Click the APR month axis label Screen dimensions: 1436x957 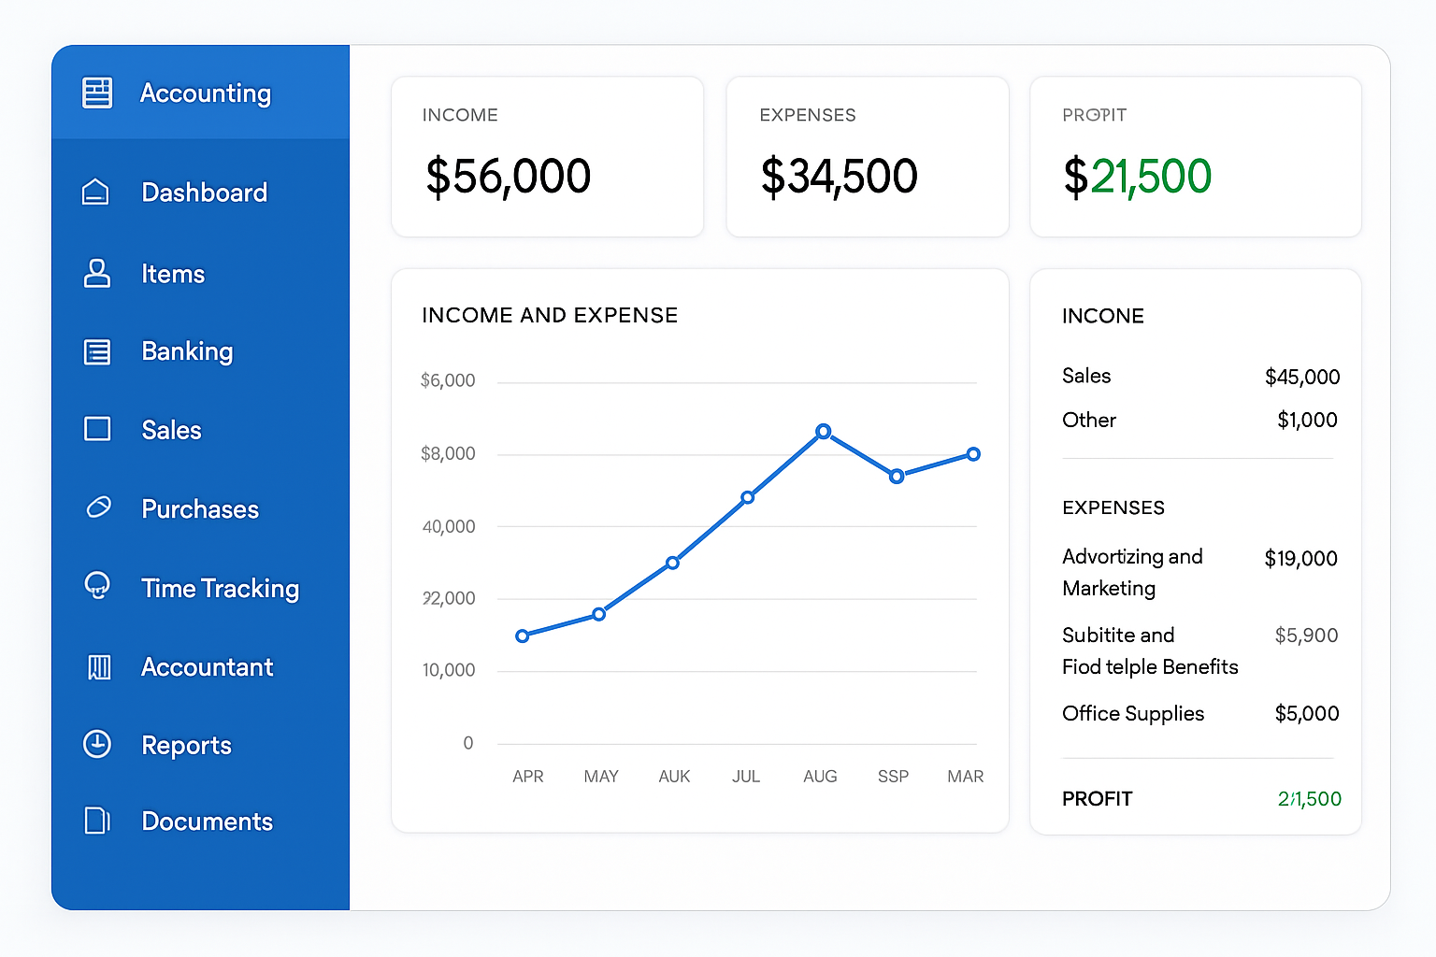point(527,776)
